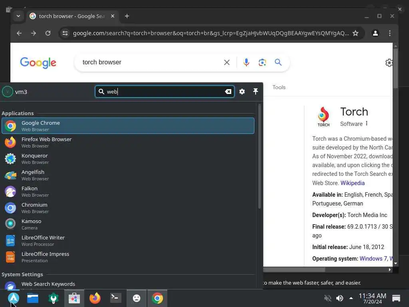409x307 pixels.
Task: Open the terminal from the taskbar
Action: coord(115,298)
